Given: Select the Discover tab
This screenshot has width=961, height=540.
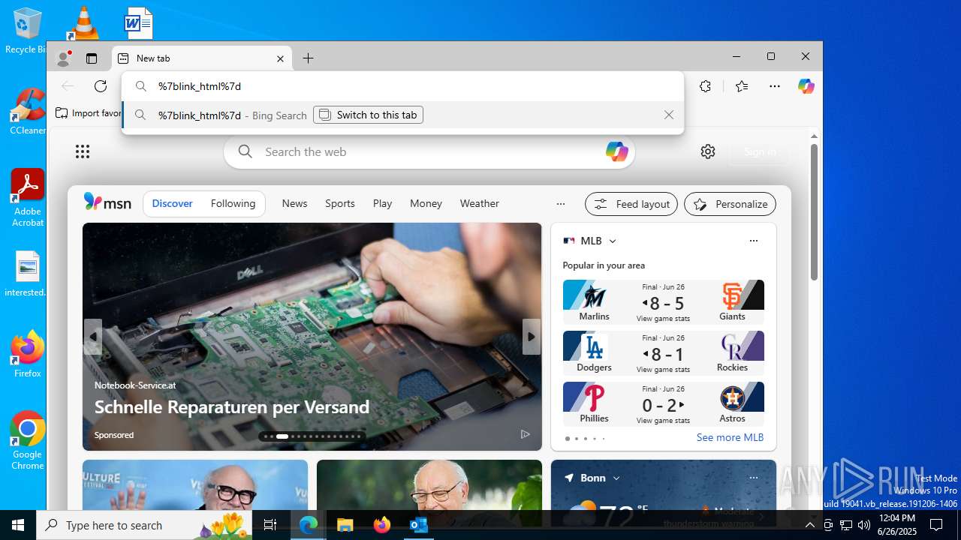Looking at the screenshot, I should click(172, 203).
